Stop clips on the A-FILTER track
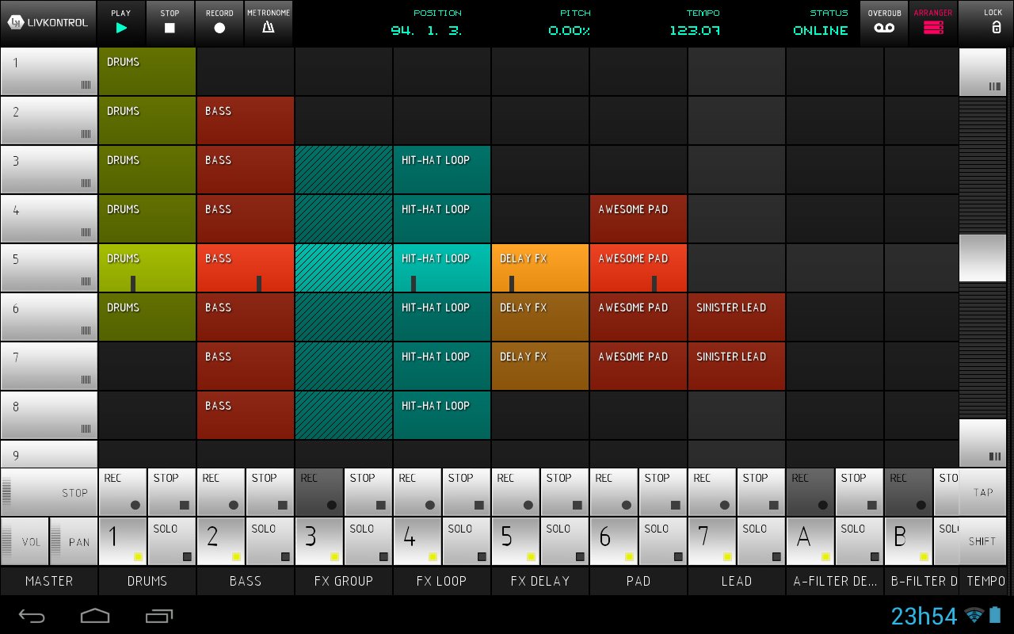 point(860,492)
